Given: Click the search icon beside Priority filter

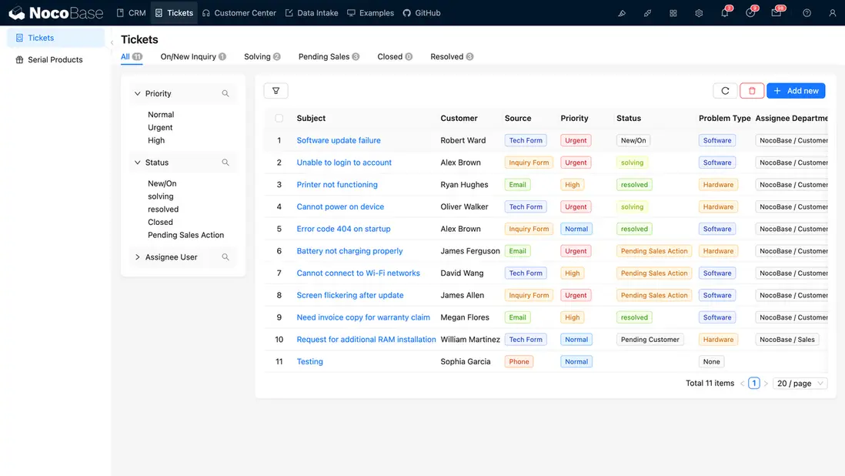Looking at the screenshot, I should [x=225, y=94].
